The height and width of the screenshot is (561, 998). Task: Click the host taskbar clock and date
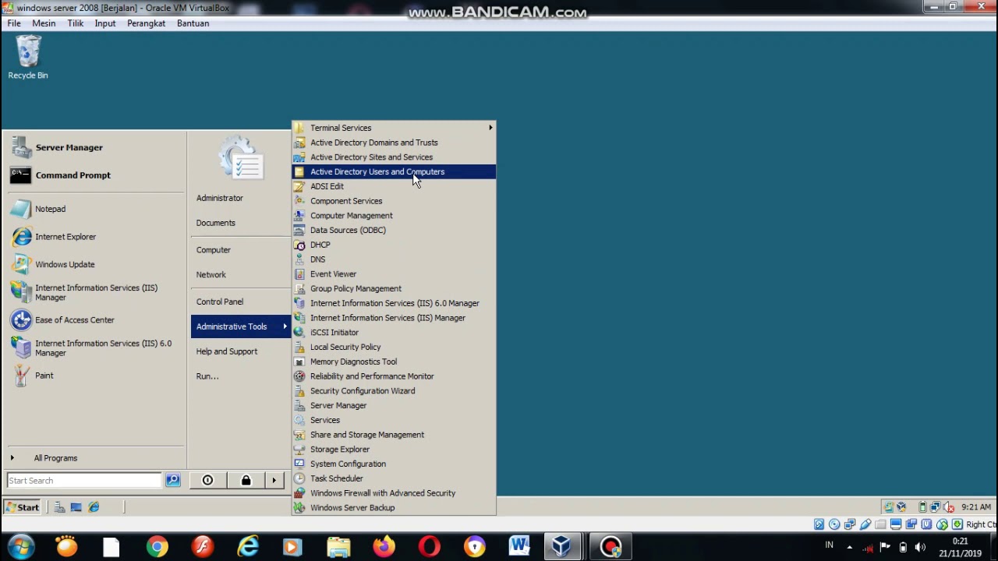click(961, 548)
